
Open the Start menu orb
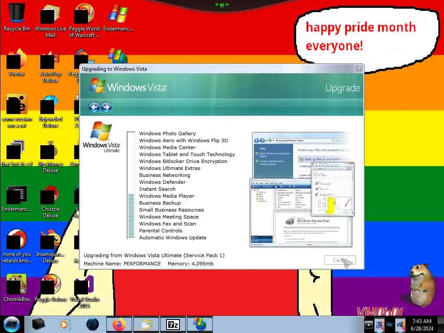tap(11, 324)
